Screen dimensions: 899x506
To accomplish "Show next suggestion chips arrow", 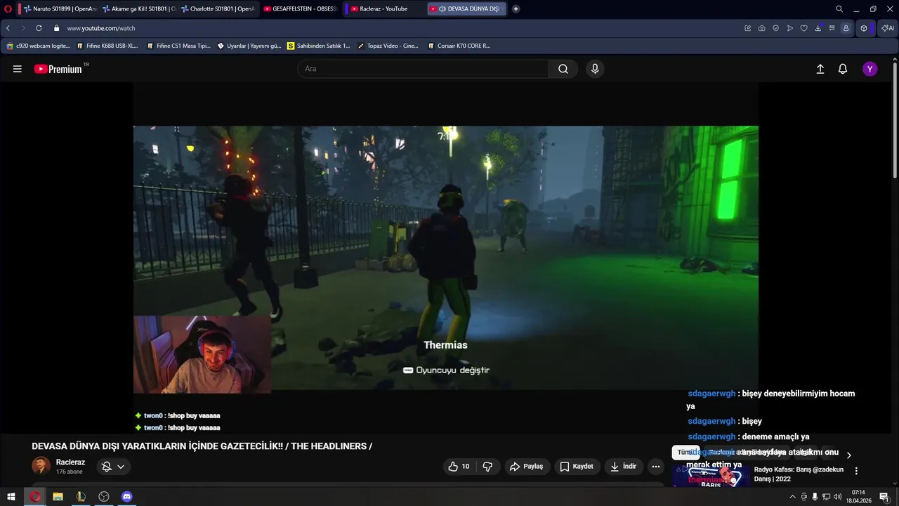I will click(x=848, y=455).
